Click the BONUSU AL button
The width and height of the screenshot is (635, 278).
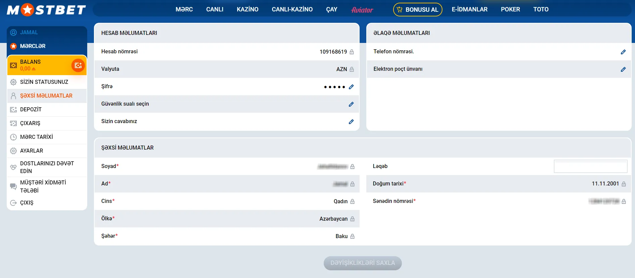418,10
